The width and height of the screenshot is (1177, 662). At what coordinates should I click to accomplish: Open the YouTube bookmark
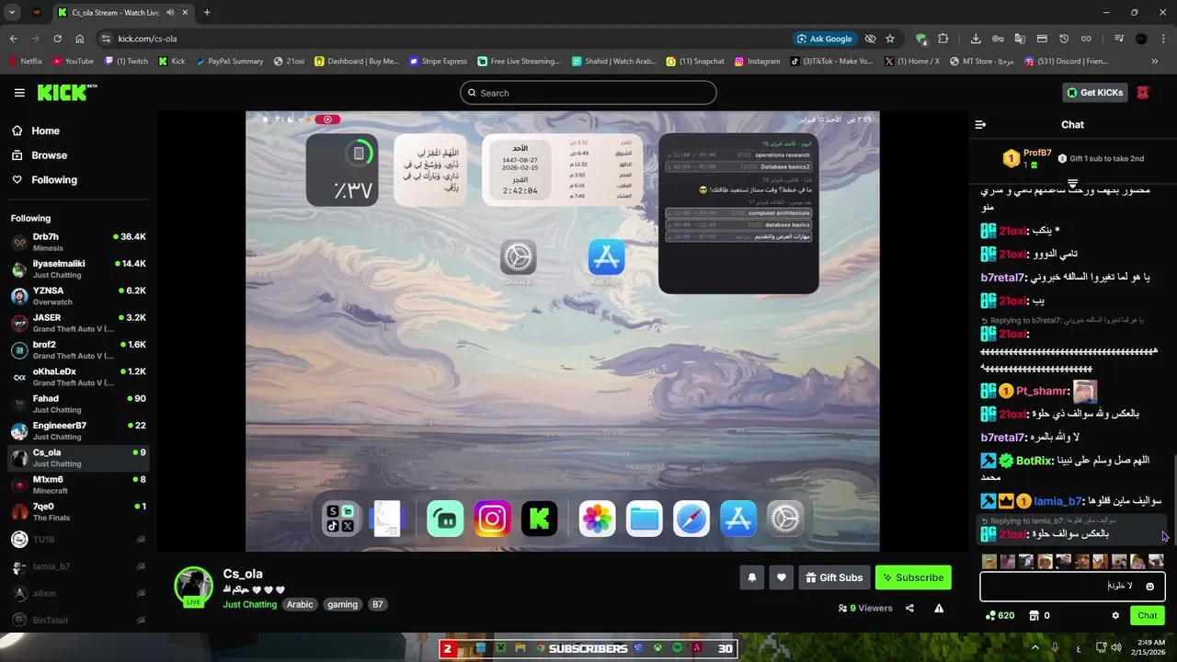(73, 62)
